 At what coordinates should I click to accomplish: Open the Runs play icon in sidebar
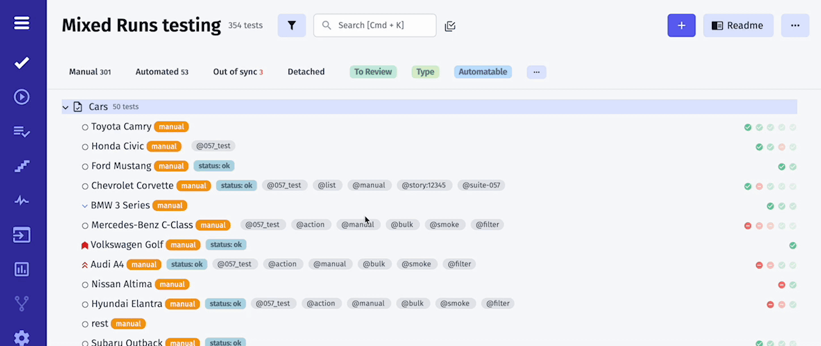coord(22,97)
